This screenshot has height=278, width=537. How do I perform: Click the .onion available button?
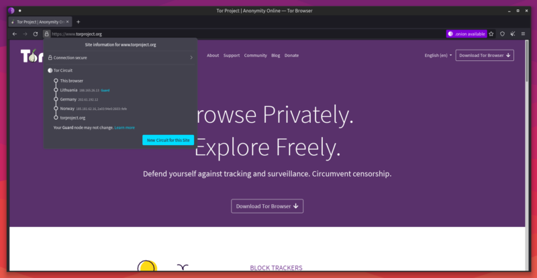pyautogui.click(x=467, y=34)
